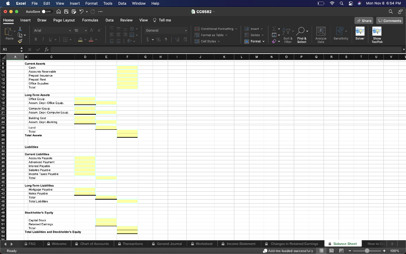This screenshot has height=254, width=406.
Task: Click the zoom slider handle
Action: coord(367,251)
